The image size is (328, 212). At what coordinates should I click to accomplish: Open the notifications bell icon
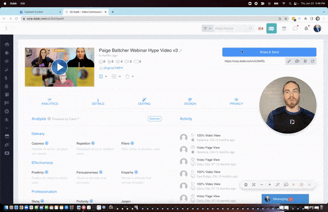[306, 28]
